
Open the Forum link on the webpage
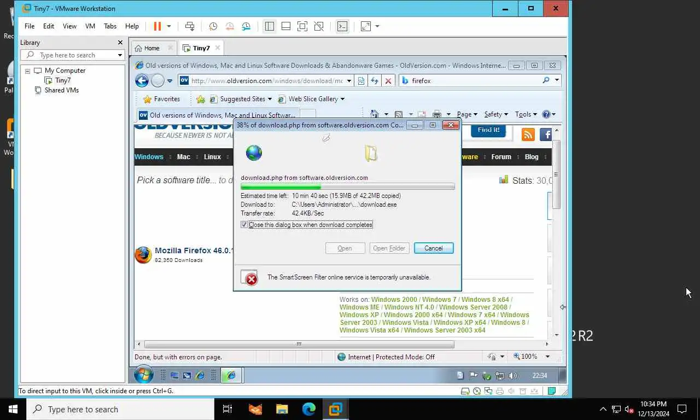[501, 157]
